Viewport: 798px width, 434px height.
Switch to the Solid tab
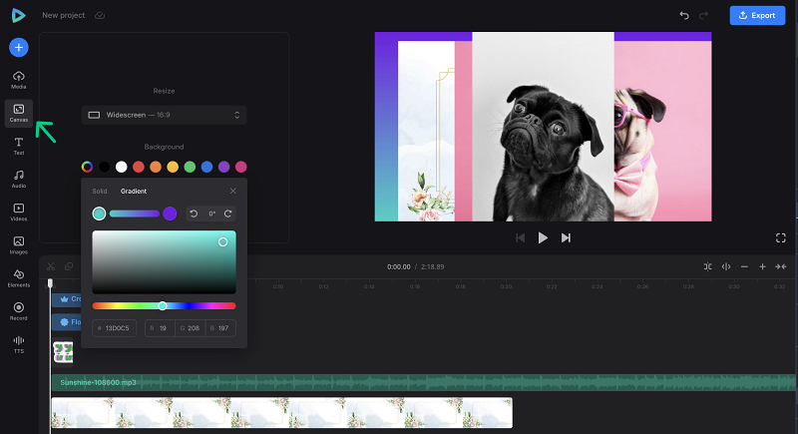coord(100,192)
